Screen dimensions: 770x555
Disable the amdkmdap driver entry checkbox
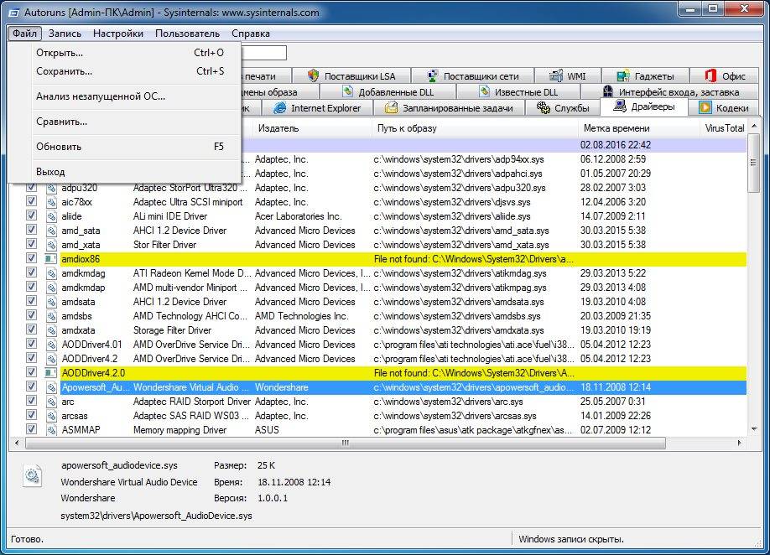pos(31,287)
